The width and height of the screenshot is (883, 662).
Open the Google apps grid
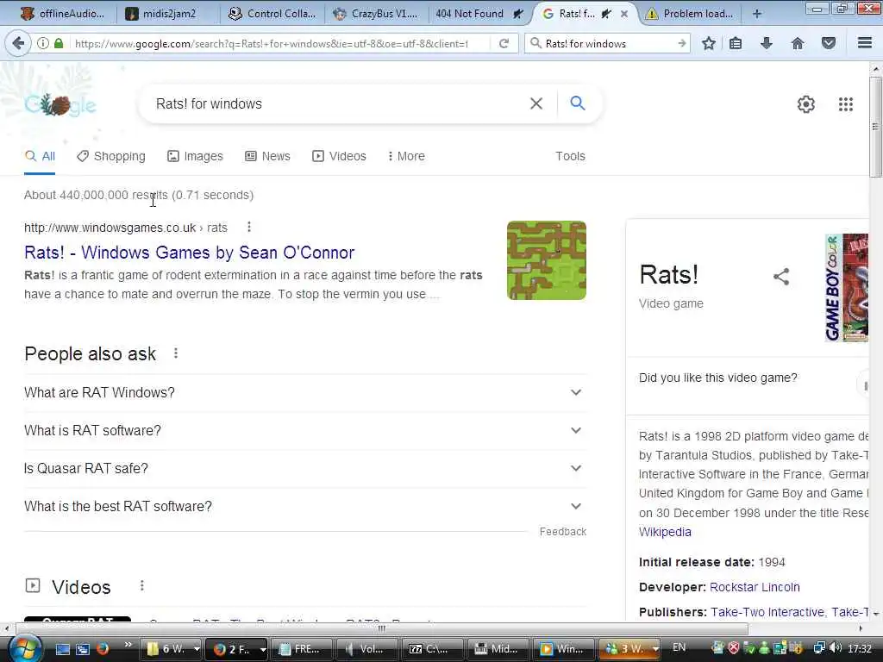coord(846,104)
